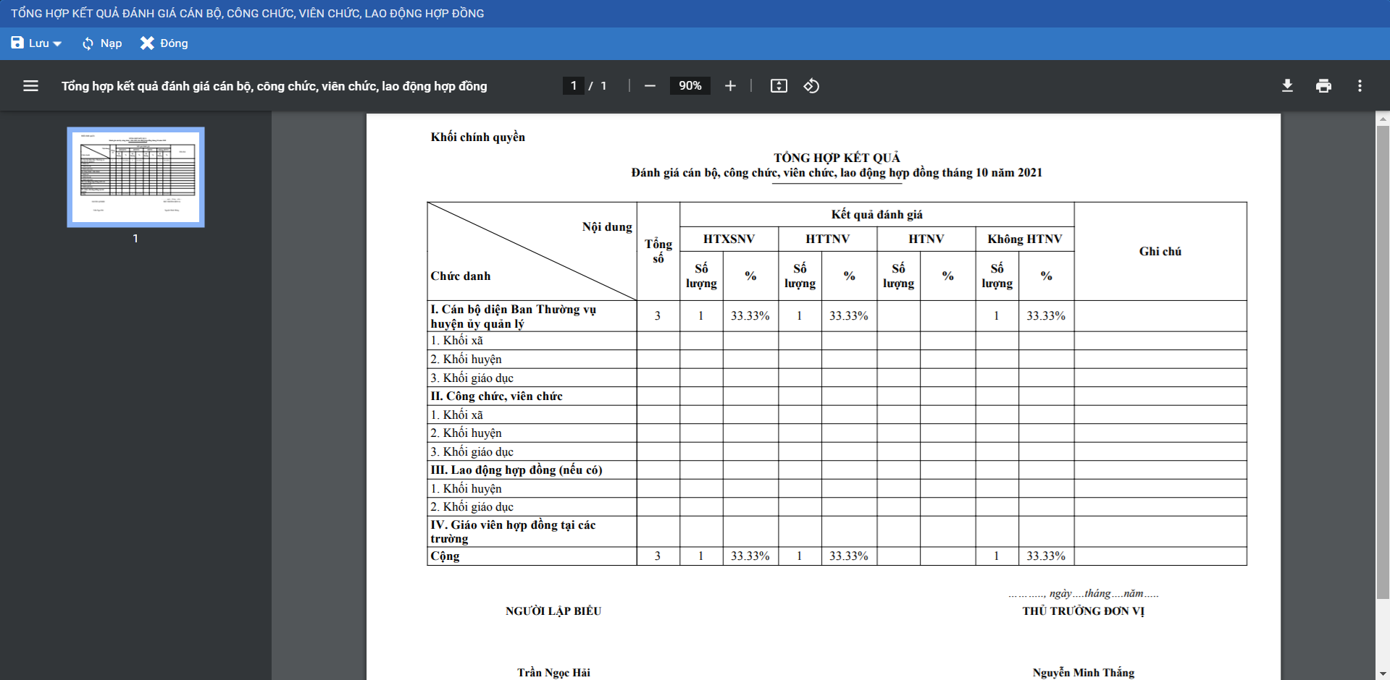Viewport: 1390px width, 680px height.
Task: Toggle the PDF sidebar hamburger menu
Action: 30,86
